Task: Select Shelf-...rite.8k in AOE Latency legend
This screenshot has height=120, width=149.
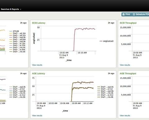Action: click(x=105, y=97)
